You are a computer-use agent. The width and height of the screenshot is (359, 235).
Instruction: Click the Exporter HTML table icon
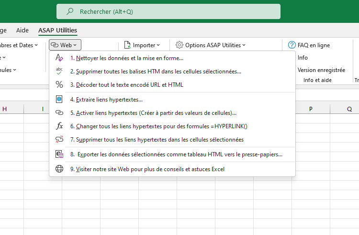(59, 154)
